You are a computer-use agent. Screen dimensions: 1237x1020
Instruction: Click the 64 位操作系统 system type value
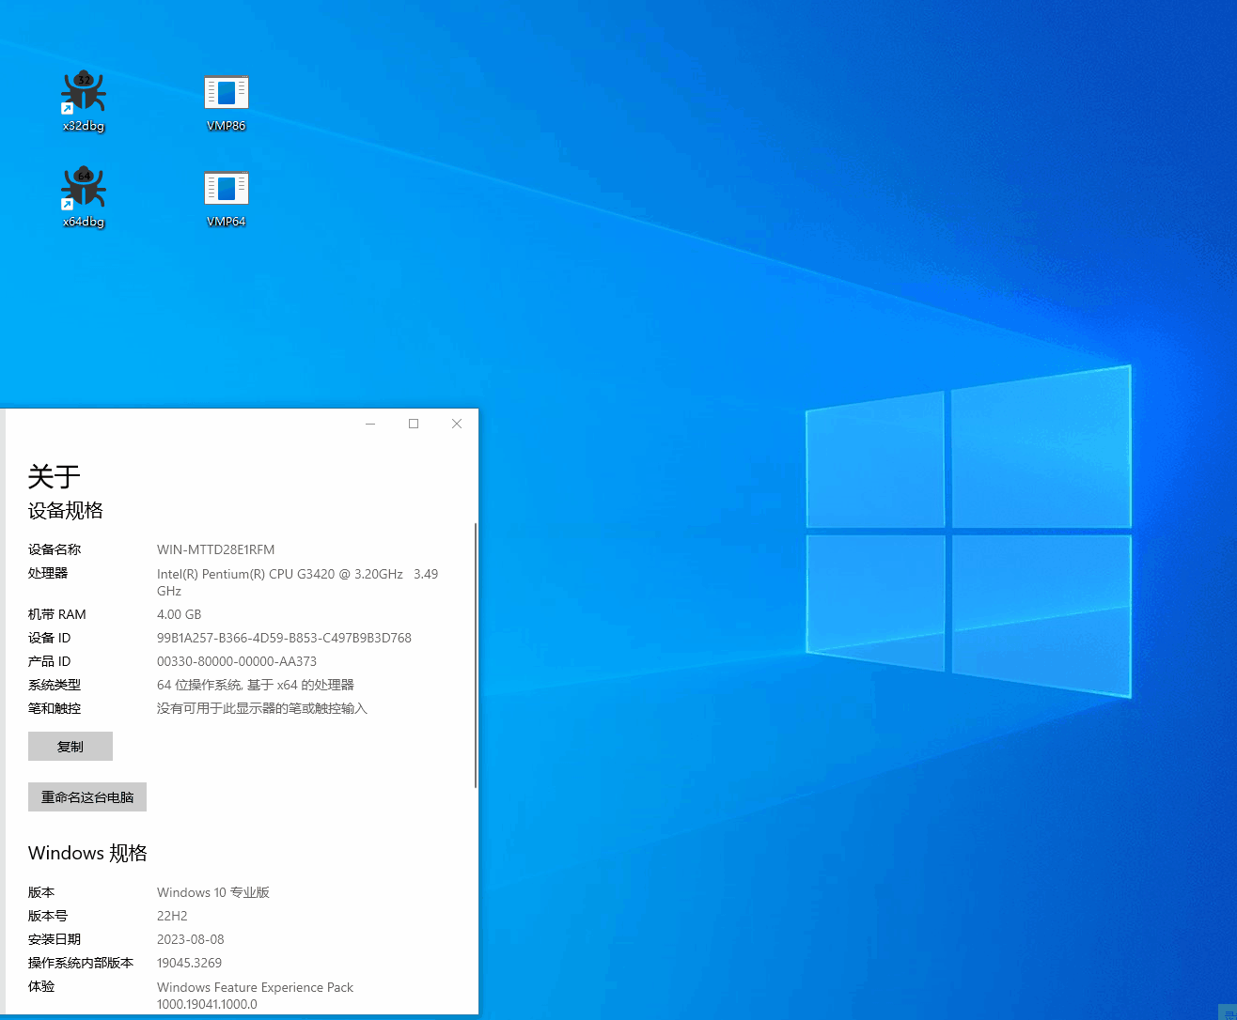pos(256,685)
